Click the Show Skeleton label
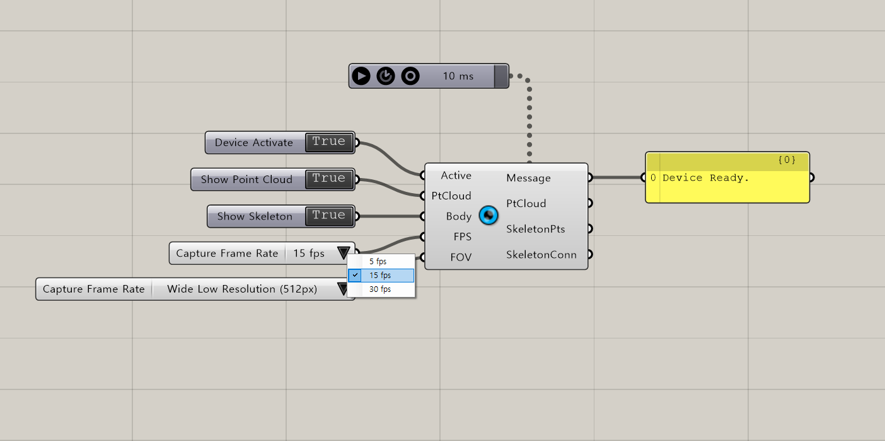This screenshot has width=885, height=441. 255,216
